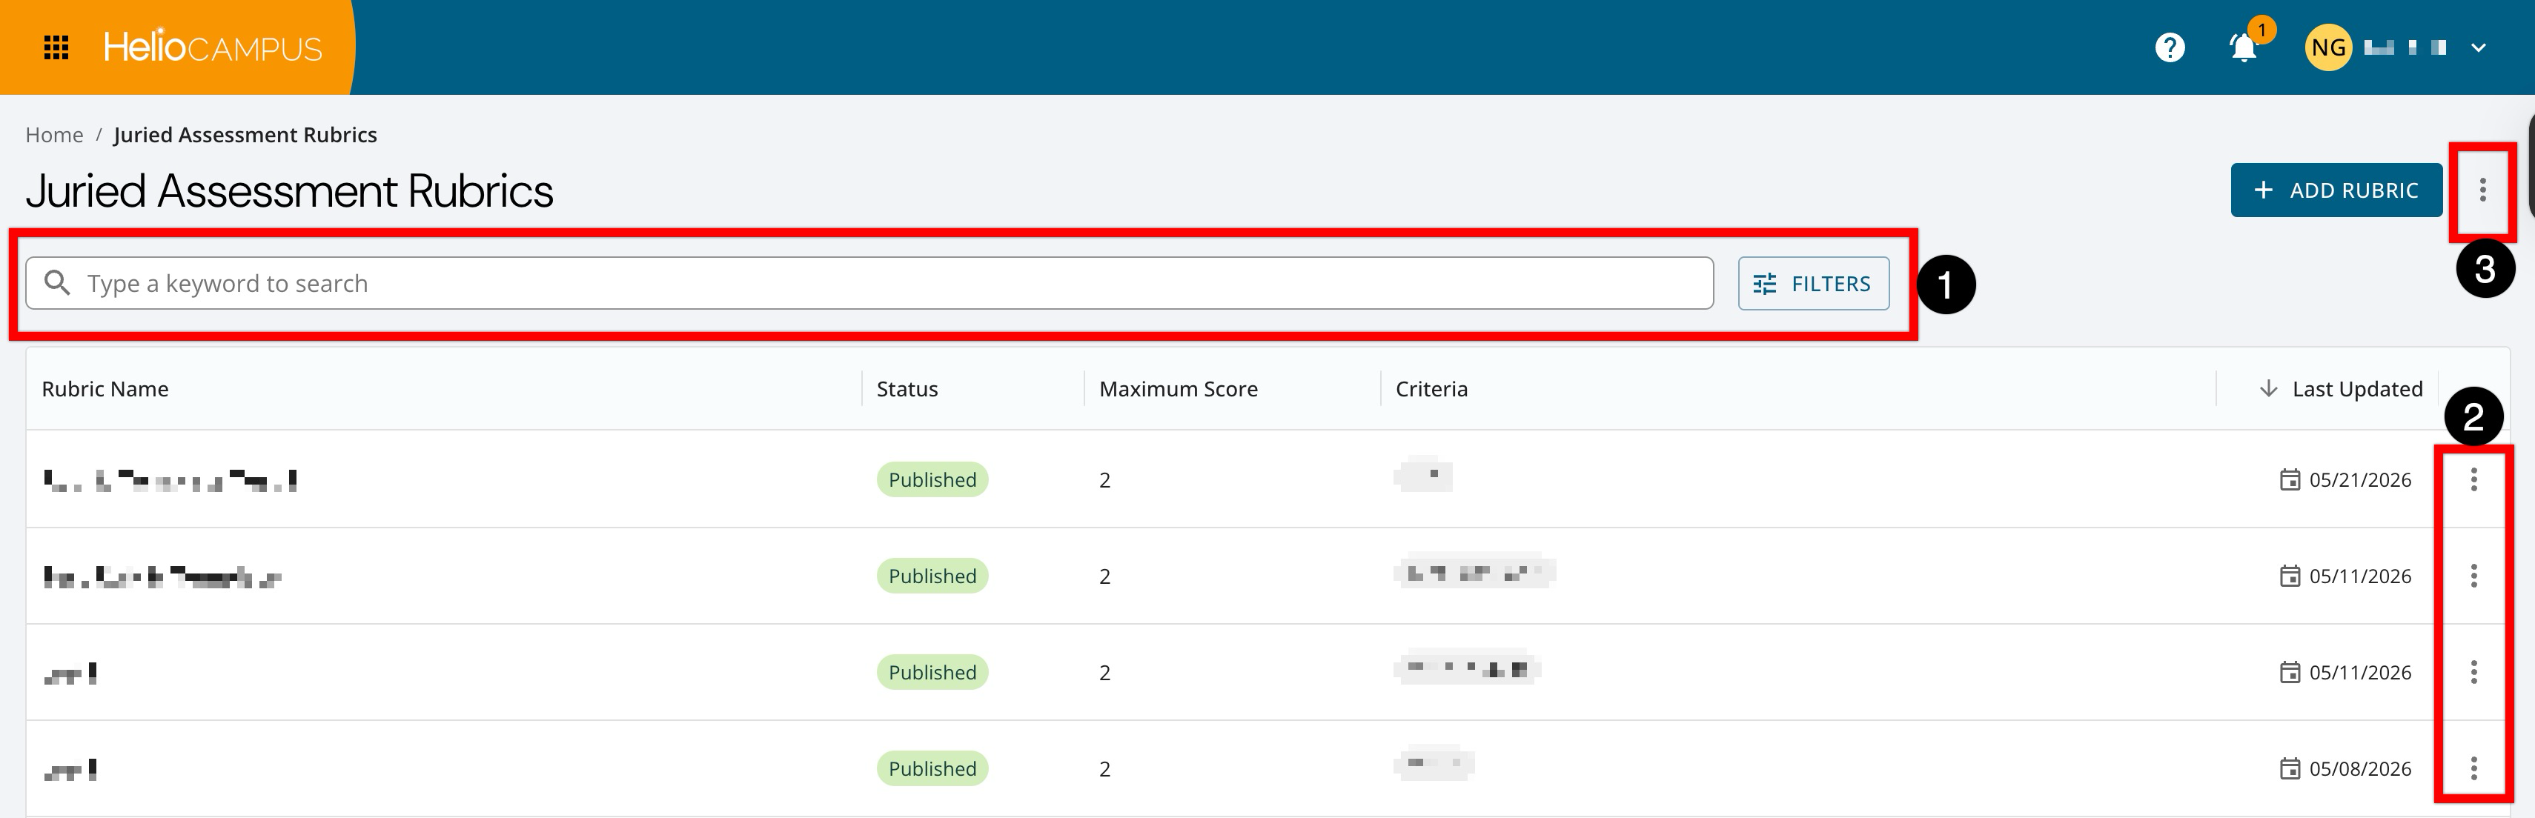The width and height of the screenshot is (2535, 818).
Task: Click the search magnifier icon
Action: [x=58, y=283]
